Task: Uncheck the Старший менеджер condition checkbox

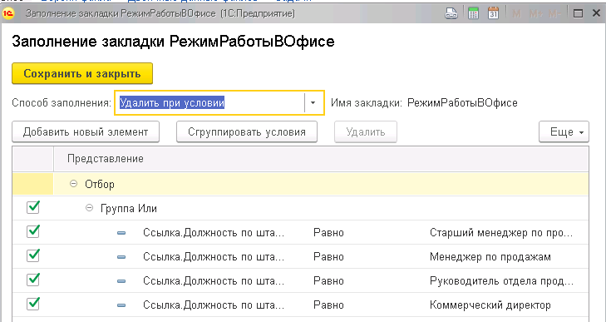Action: (33, 231)
